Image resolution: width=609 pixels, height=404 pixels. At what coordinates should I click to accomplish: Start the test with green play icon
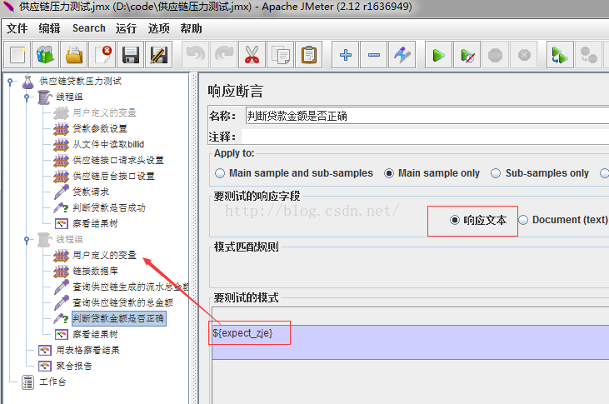click(x=438, y=55)
